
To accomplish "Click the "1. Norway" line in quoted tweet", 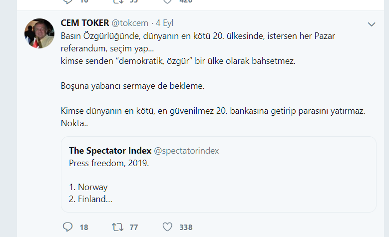I will [88, 188].
